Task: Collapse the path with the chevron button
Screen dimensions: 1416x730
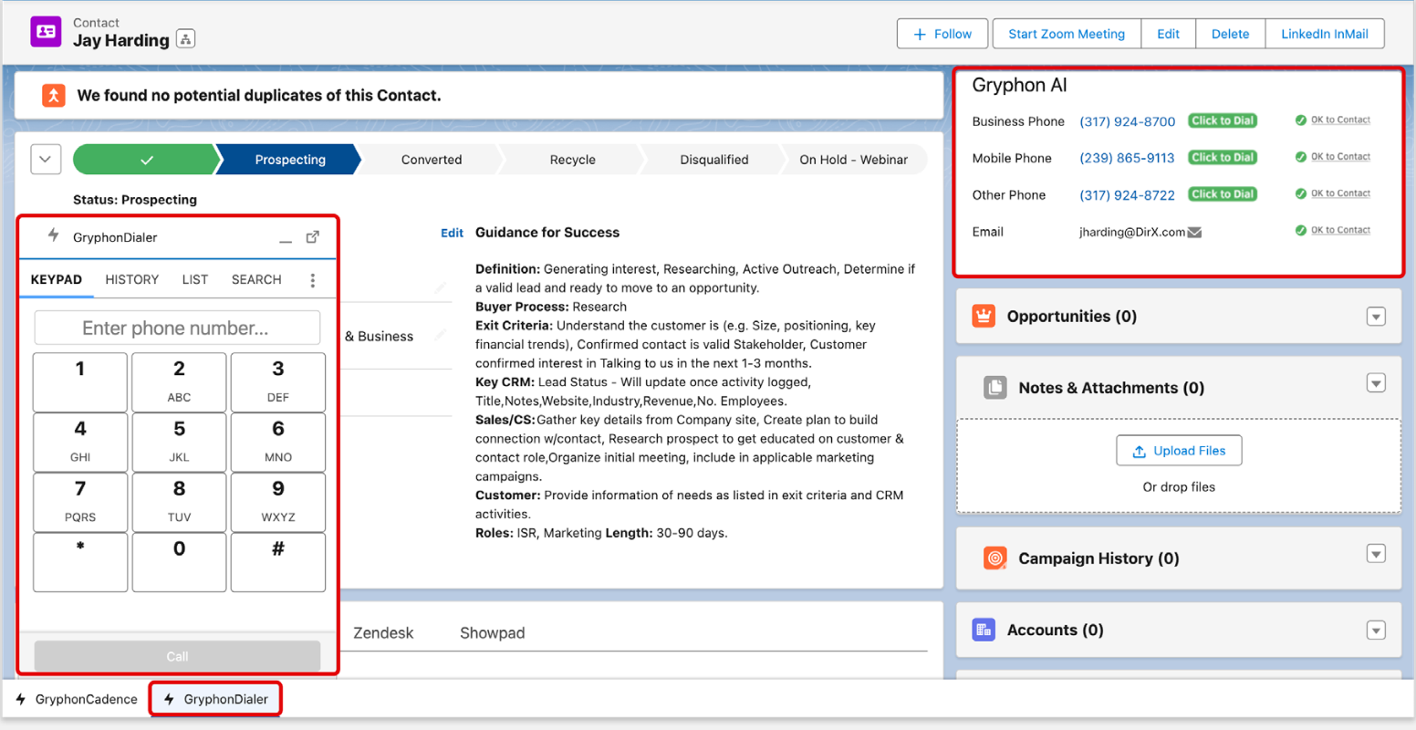Action: [x=46, y=160]
